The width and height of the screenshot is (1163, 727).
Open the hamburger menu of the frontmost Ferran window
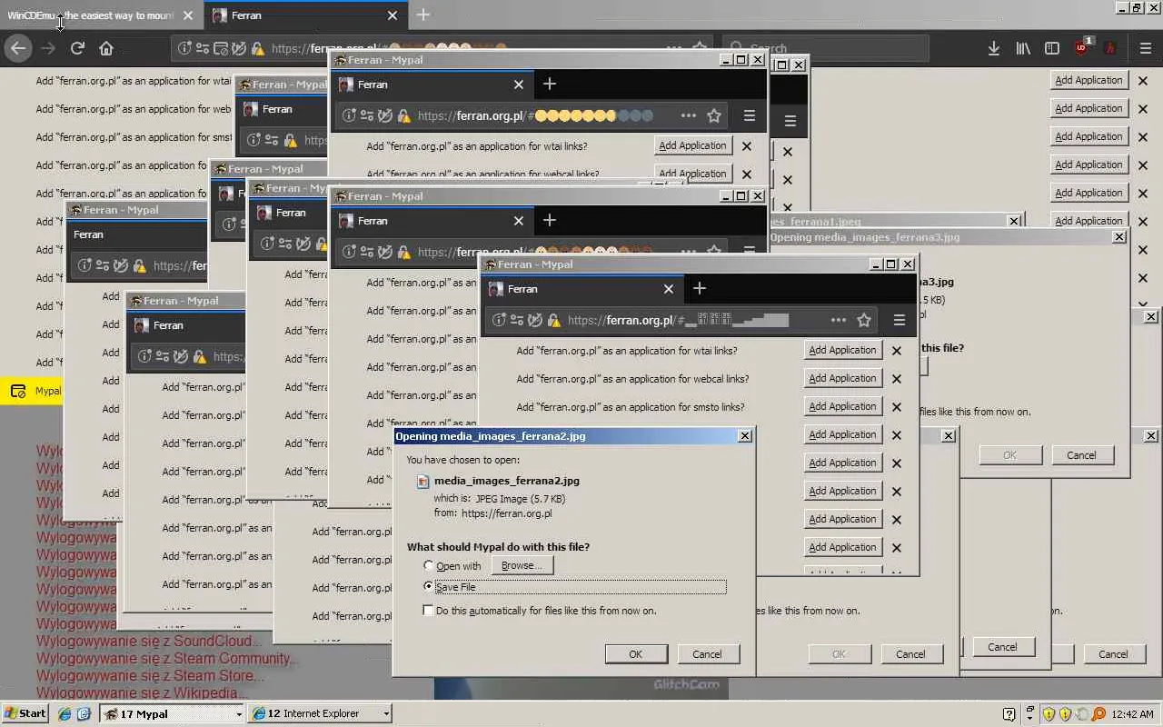click(x=900, y=320)
